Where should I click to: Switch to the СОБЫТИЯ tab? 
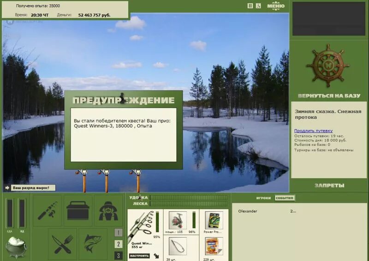click(285, 198)
